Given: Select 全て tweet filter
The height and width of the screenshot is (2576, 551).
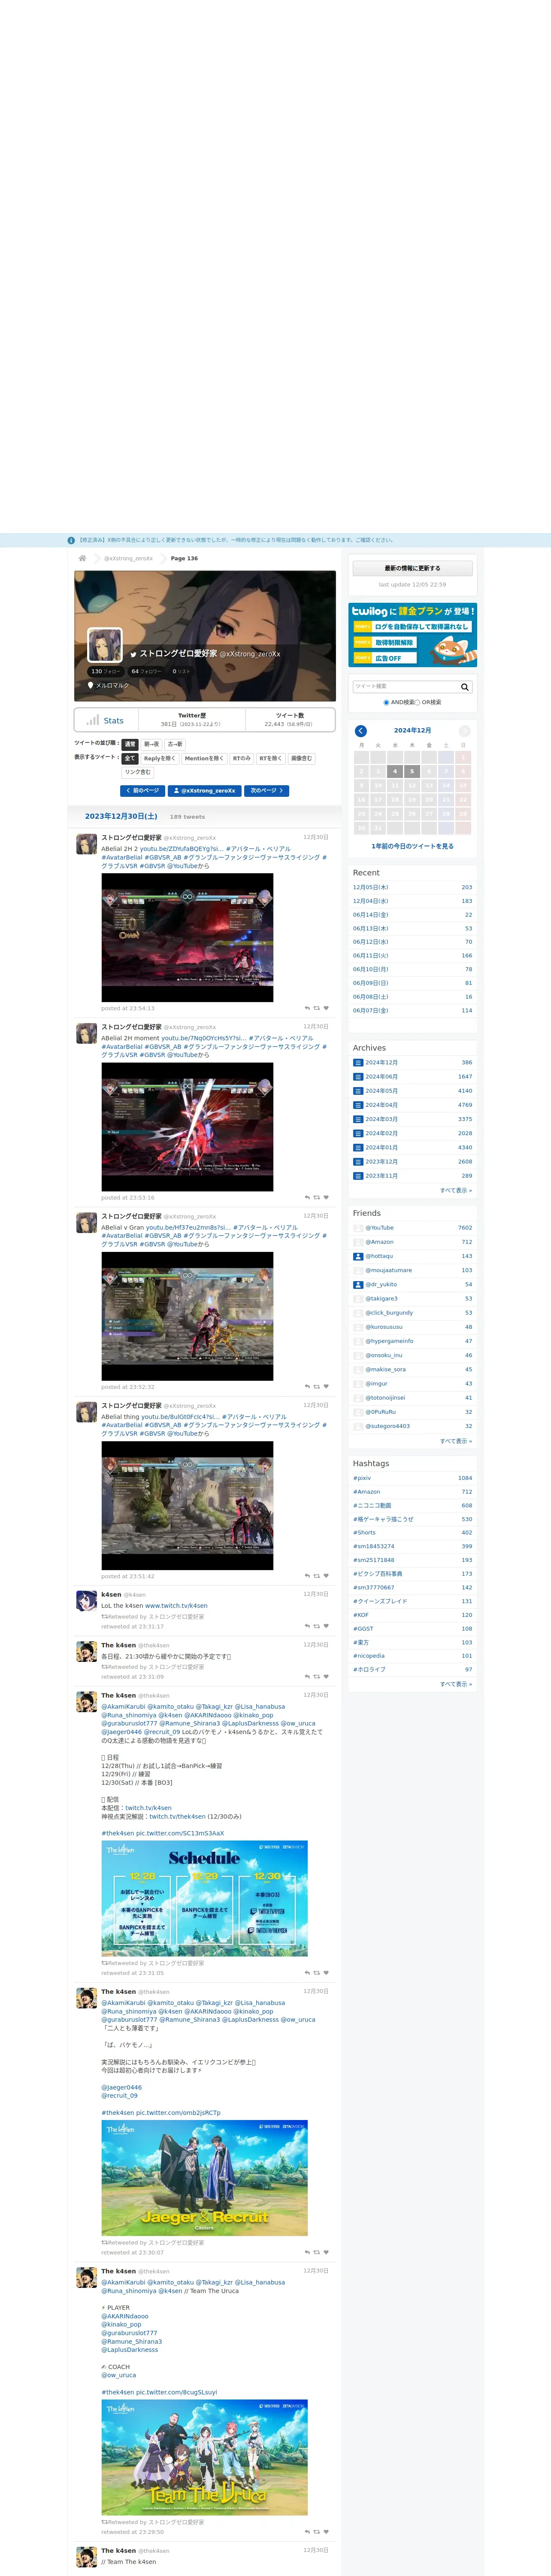Looking at the screenshot, I should [130, 758].
